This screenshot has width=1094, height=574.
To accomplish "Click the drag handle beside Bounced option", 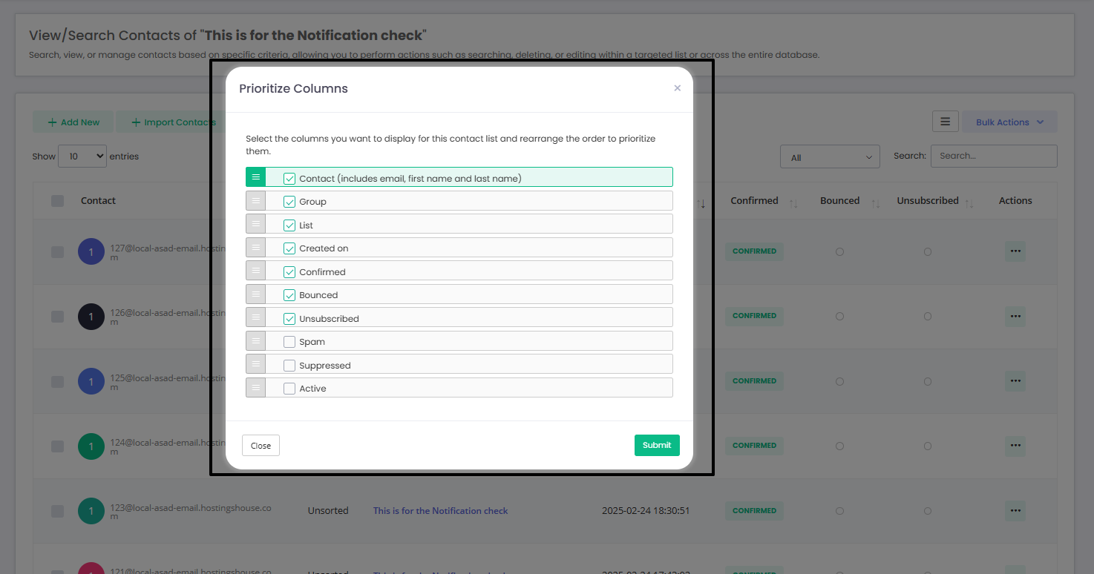I will [255, 294].
